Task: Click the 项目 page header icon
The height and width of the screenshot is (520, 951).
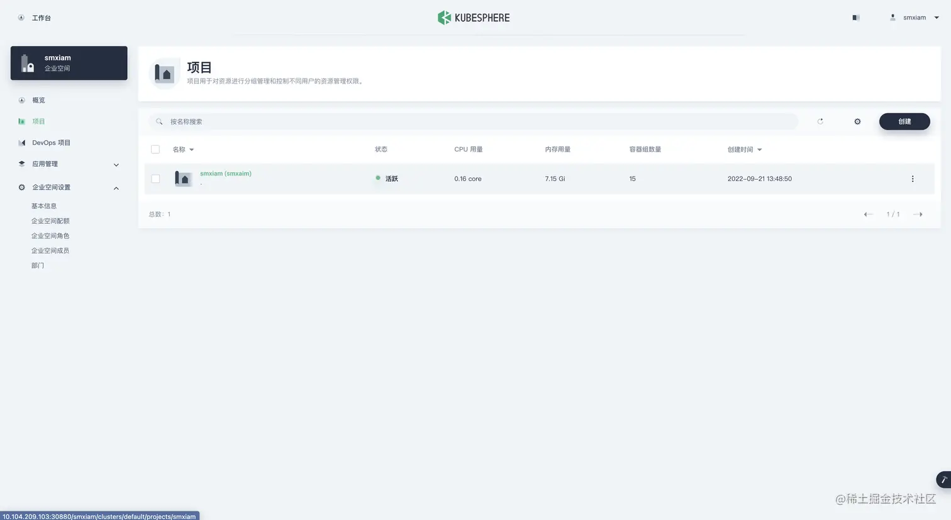Action: pos(165,74)
